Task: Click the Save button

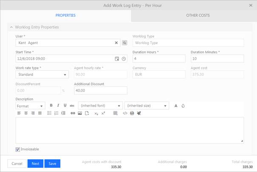Action: (x=52, y=164)
